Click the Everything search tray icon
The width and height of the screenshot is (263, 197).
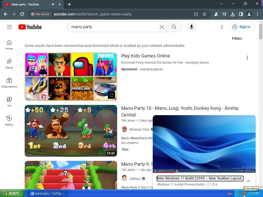pyautogui.click(x=244, y=193)
